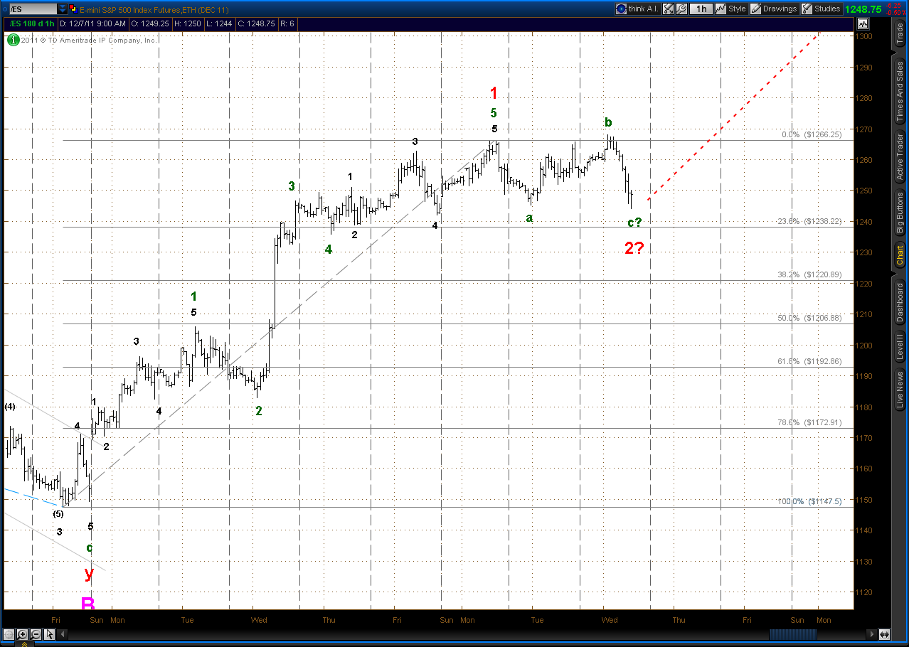Open the Style menu
The width and height of the screenshot is (909, 647).
pos(730,9)
